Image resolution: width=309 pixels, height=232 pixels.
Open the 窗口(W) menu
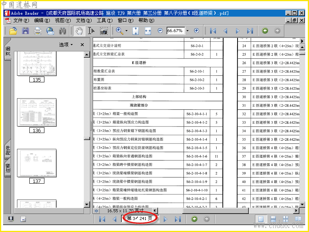(126, 20)
